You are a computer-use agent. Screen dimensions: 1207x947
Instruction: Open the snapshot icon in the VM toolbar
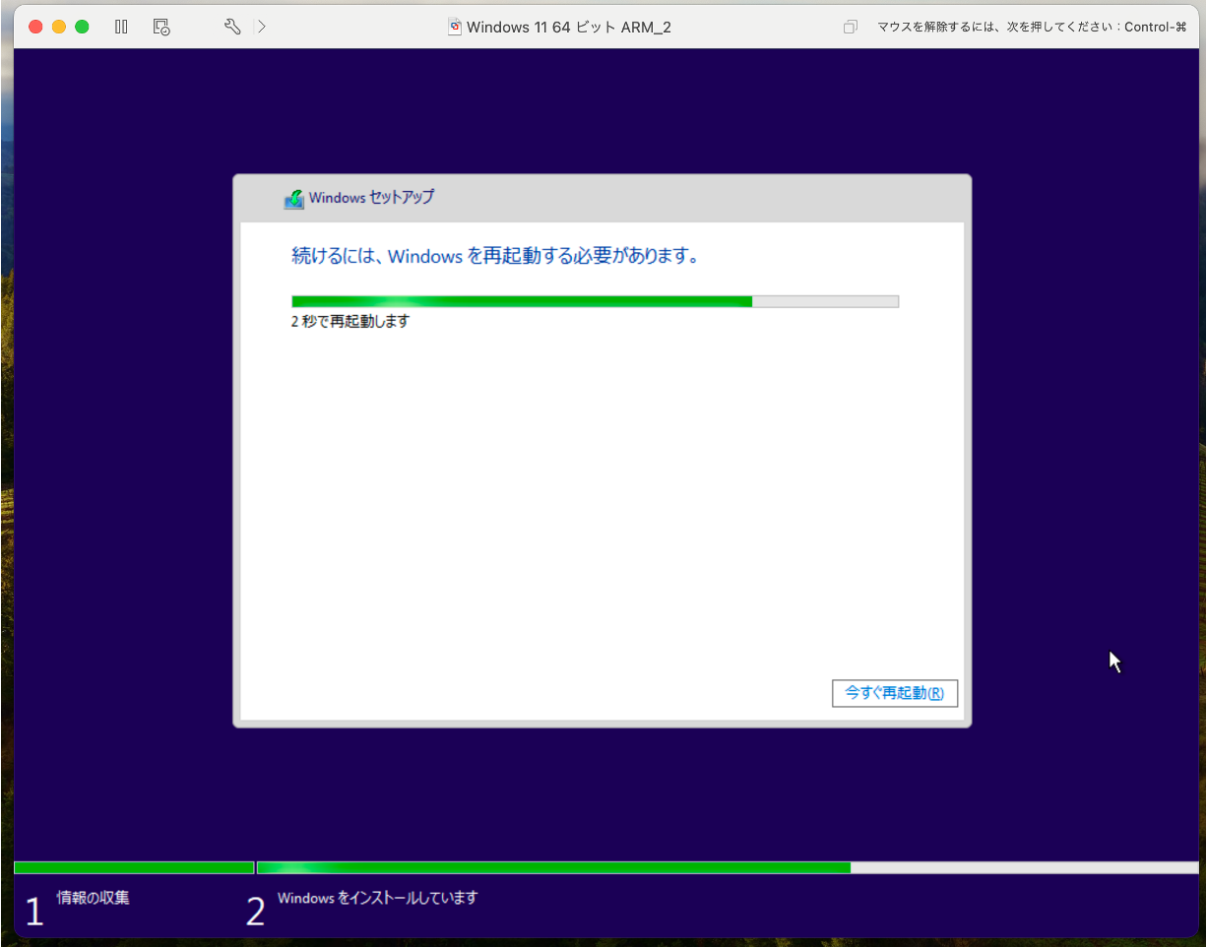pyautogui.click(x=162, y=27)
